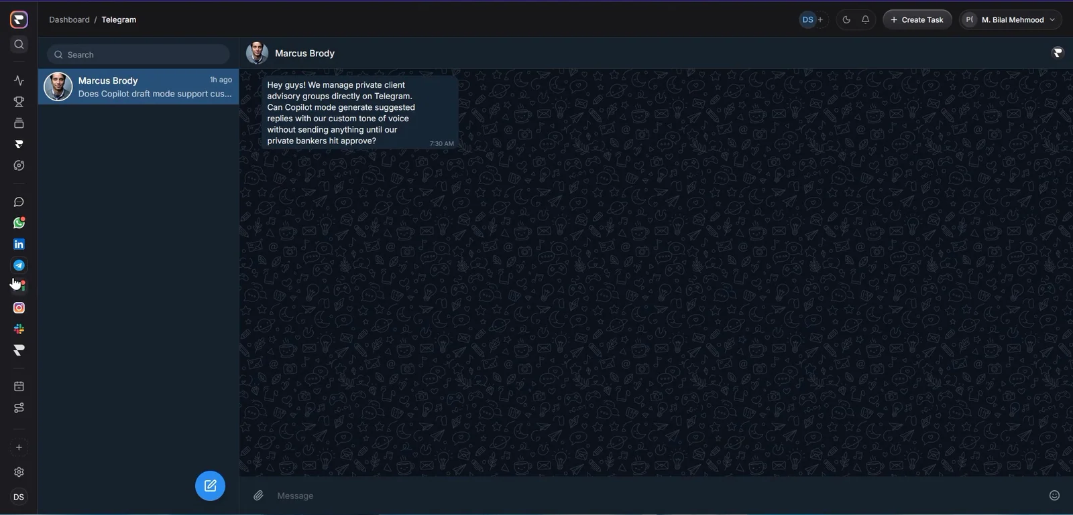Add a member with the dashed plus button

click(x=820, y=20)
